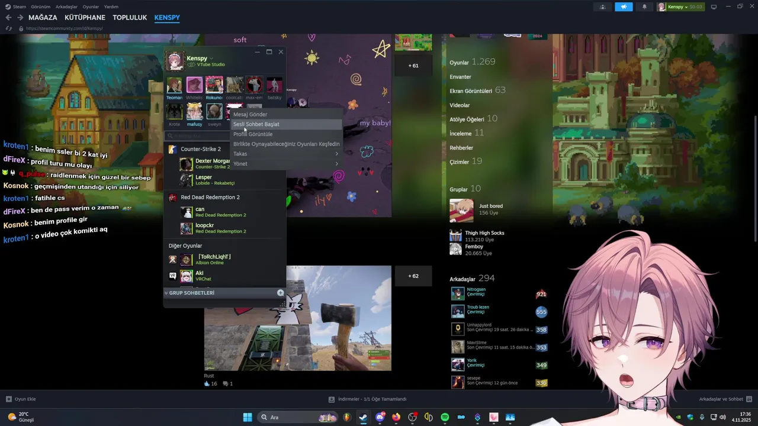Open the Atölye Öğeleri link

coord(473,119)
